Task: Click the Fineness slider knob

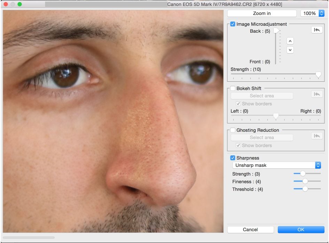Action: [305, 181]
